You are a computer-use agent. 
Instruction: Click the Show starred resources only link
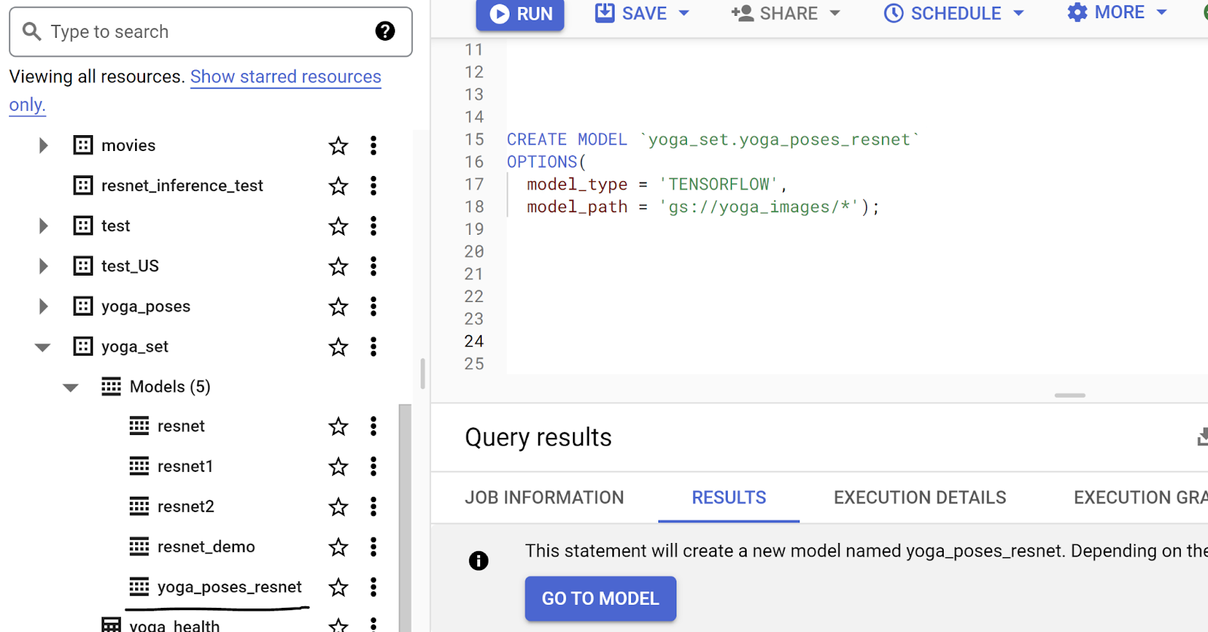(x=285, y=77)
